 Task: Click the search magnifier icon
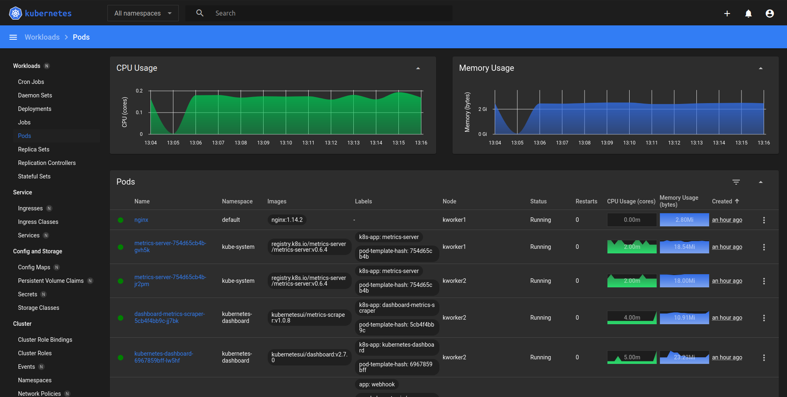(200, 13)
